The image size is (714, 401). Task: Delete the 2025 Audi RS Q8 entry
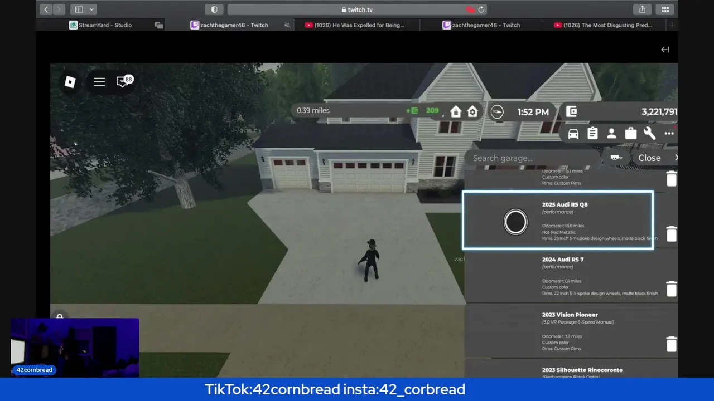[x=672, y=234]
